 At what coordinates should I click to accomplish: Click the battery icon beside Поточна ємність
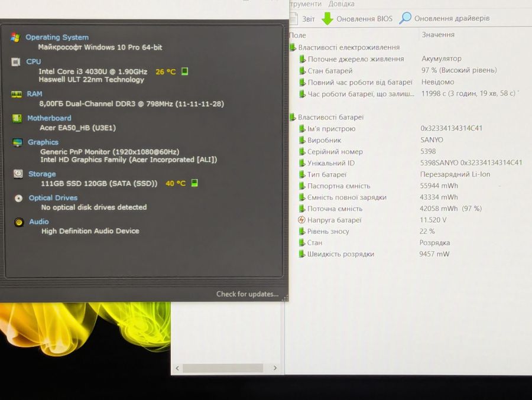(x=301, y=209)
